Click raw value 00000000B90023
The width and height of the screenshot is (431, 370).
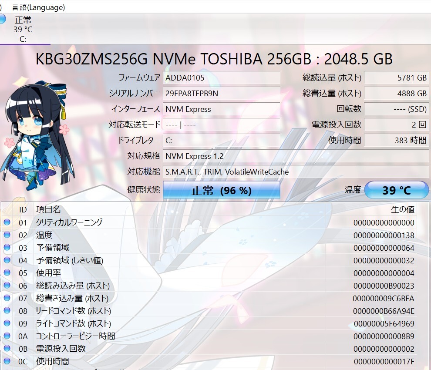[384, 286]
